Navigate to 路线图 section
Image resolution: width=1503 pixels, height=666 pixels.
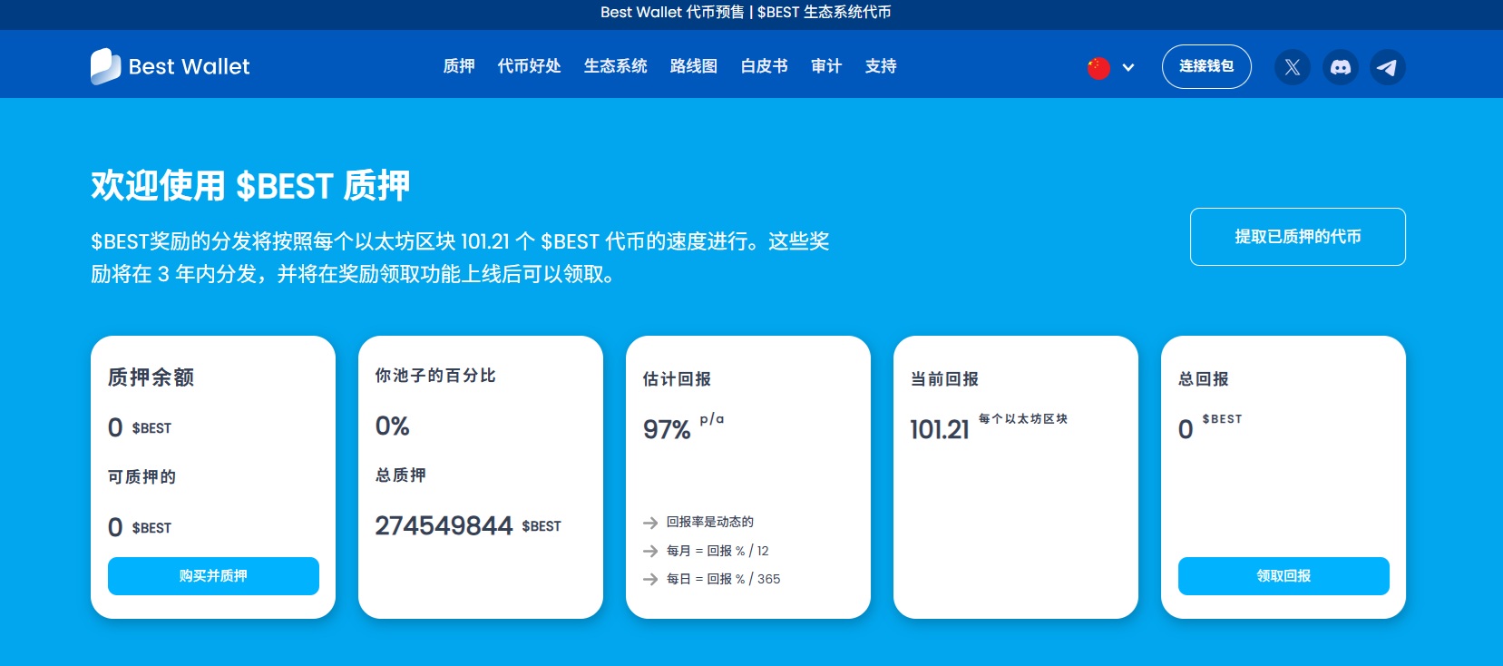pyautogui.click(x=694, y=66)
